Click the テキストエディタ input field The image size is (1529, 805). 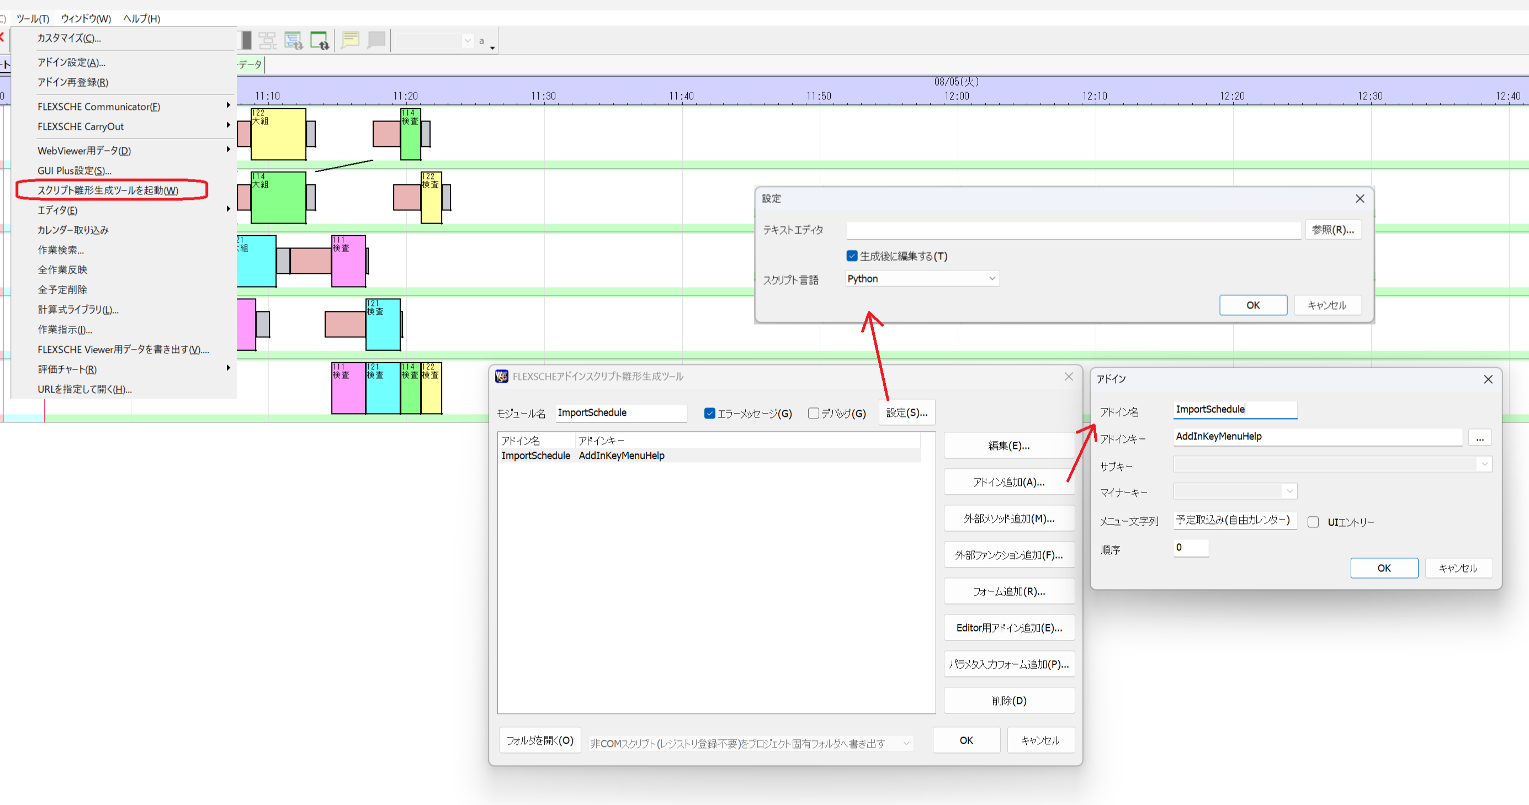[1073, 230]
